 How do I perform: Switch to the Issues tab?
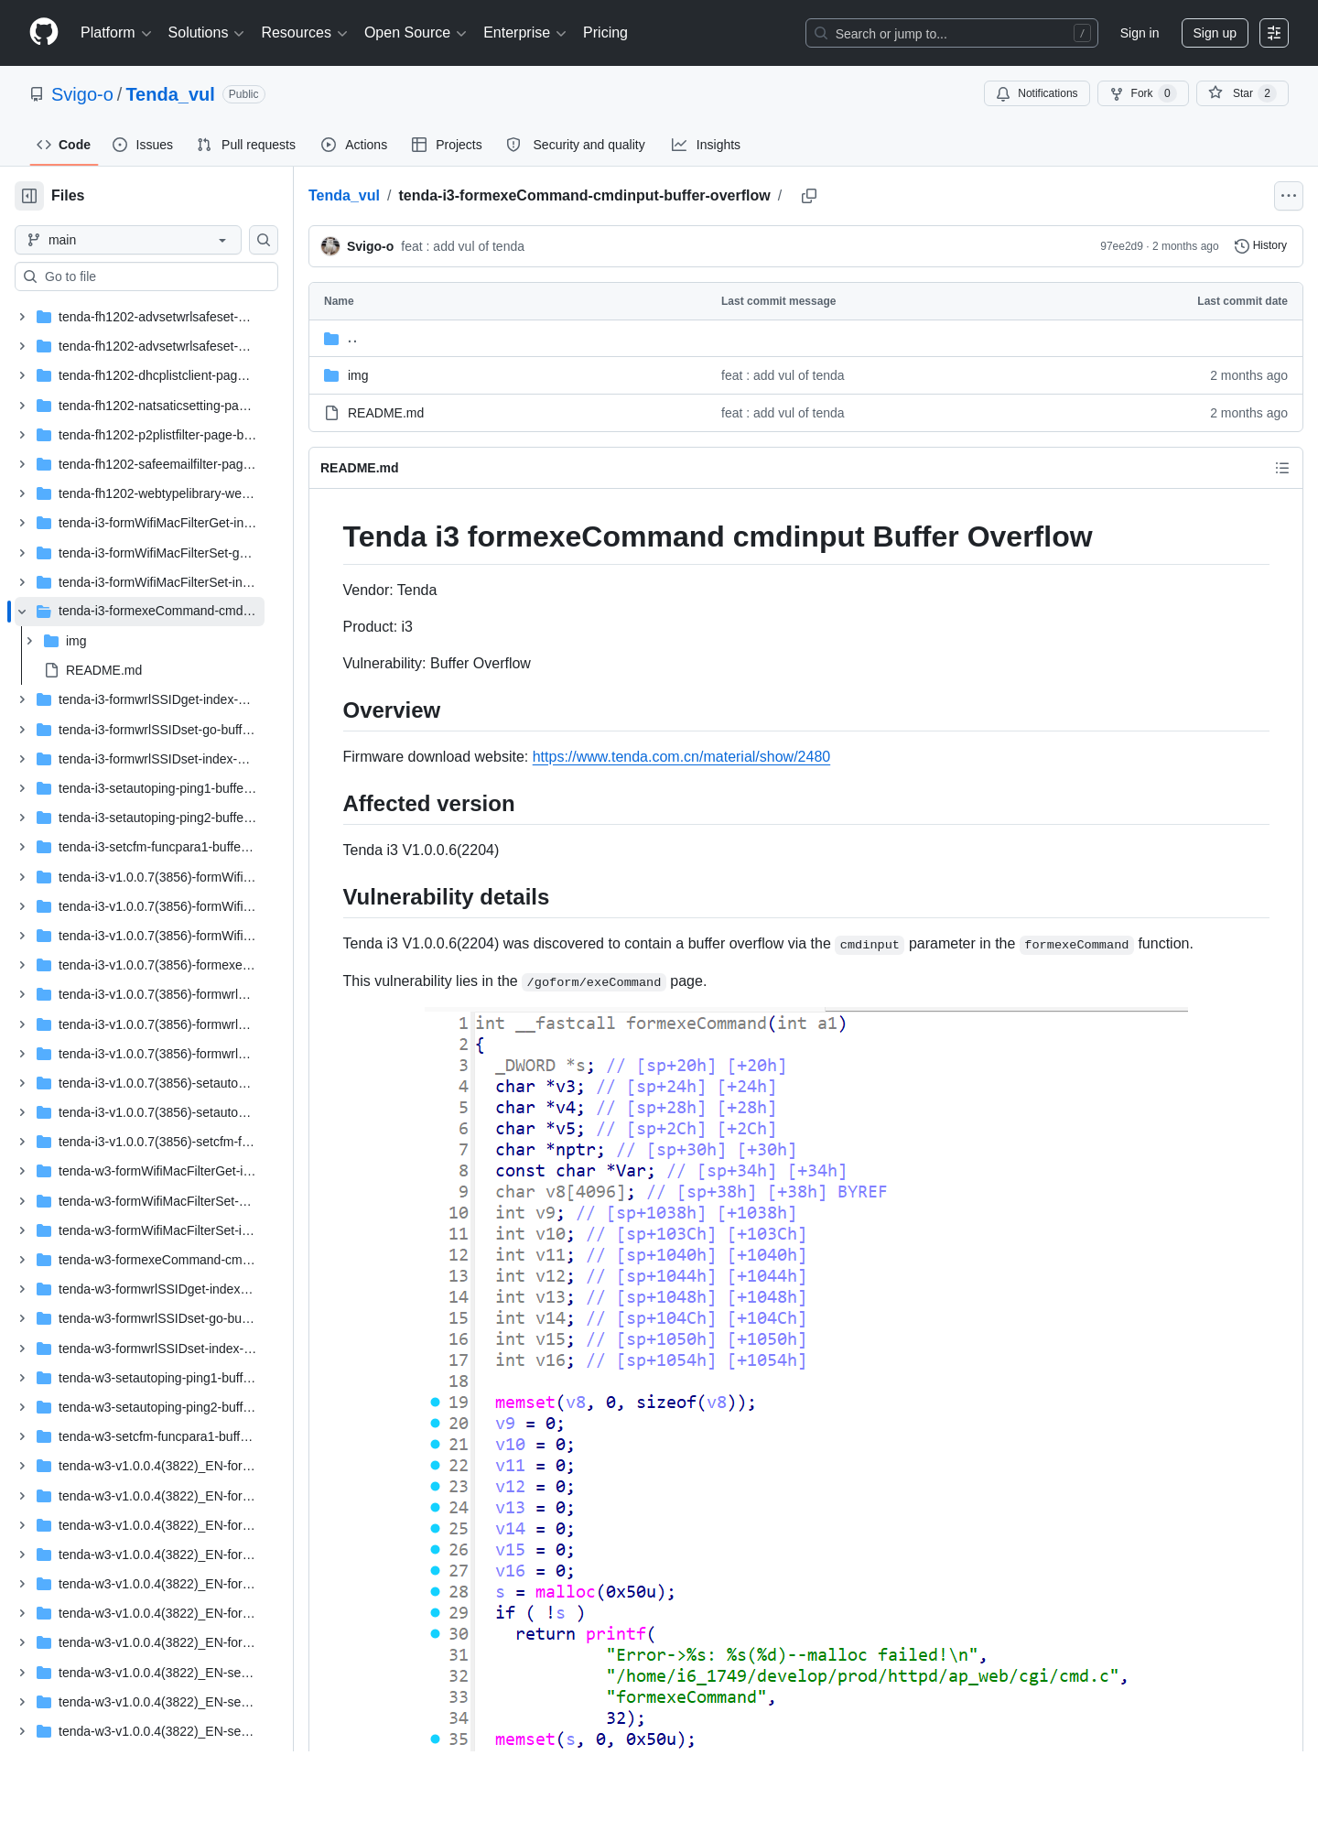click(x=143, y=145)
